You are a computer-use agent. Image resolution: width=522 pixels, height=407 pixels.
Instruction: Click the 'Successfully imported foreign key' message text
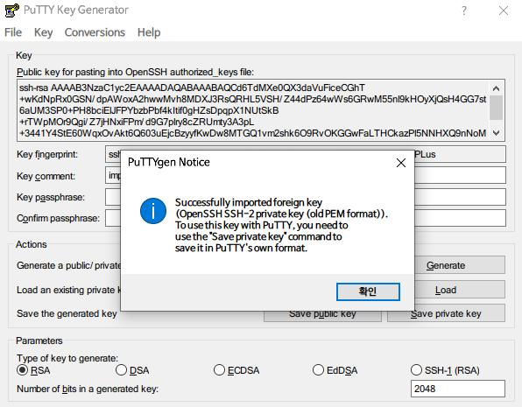pos(249,202)
